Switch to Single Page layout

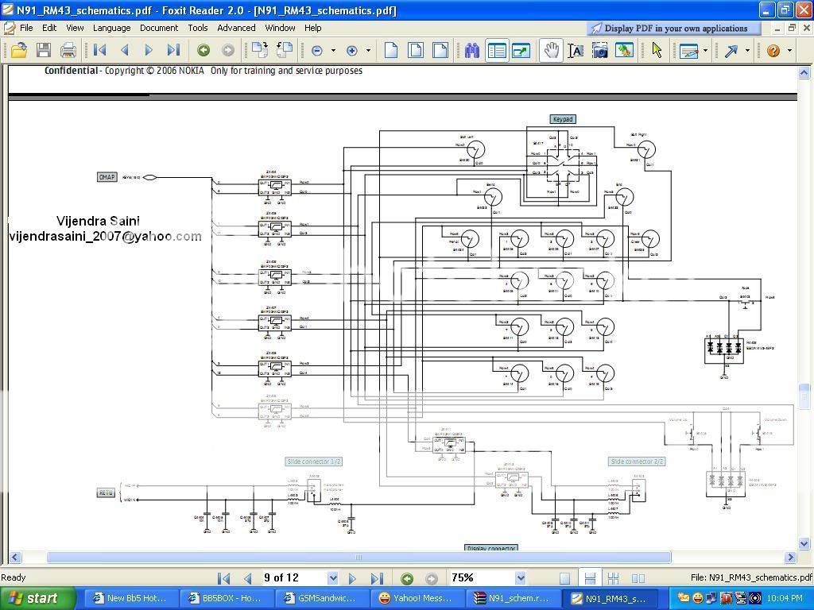coord(565,578)
